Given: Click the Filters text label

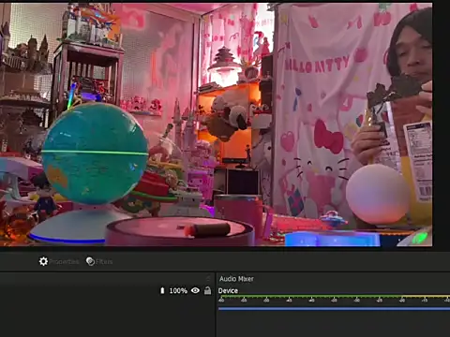Looking at the screenshot, I should (x=104, y=262).
